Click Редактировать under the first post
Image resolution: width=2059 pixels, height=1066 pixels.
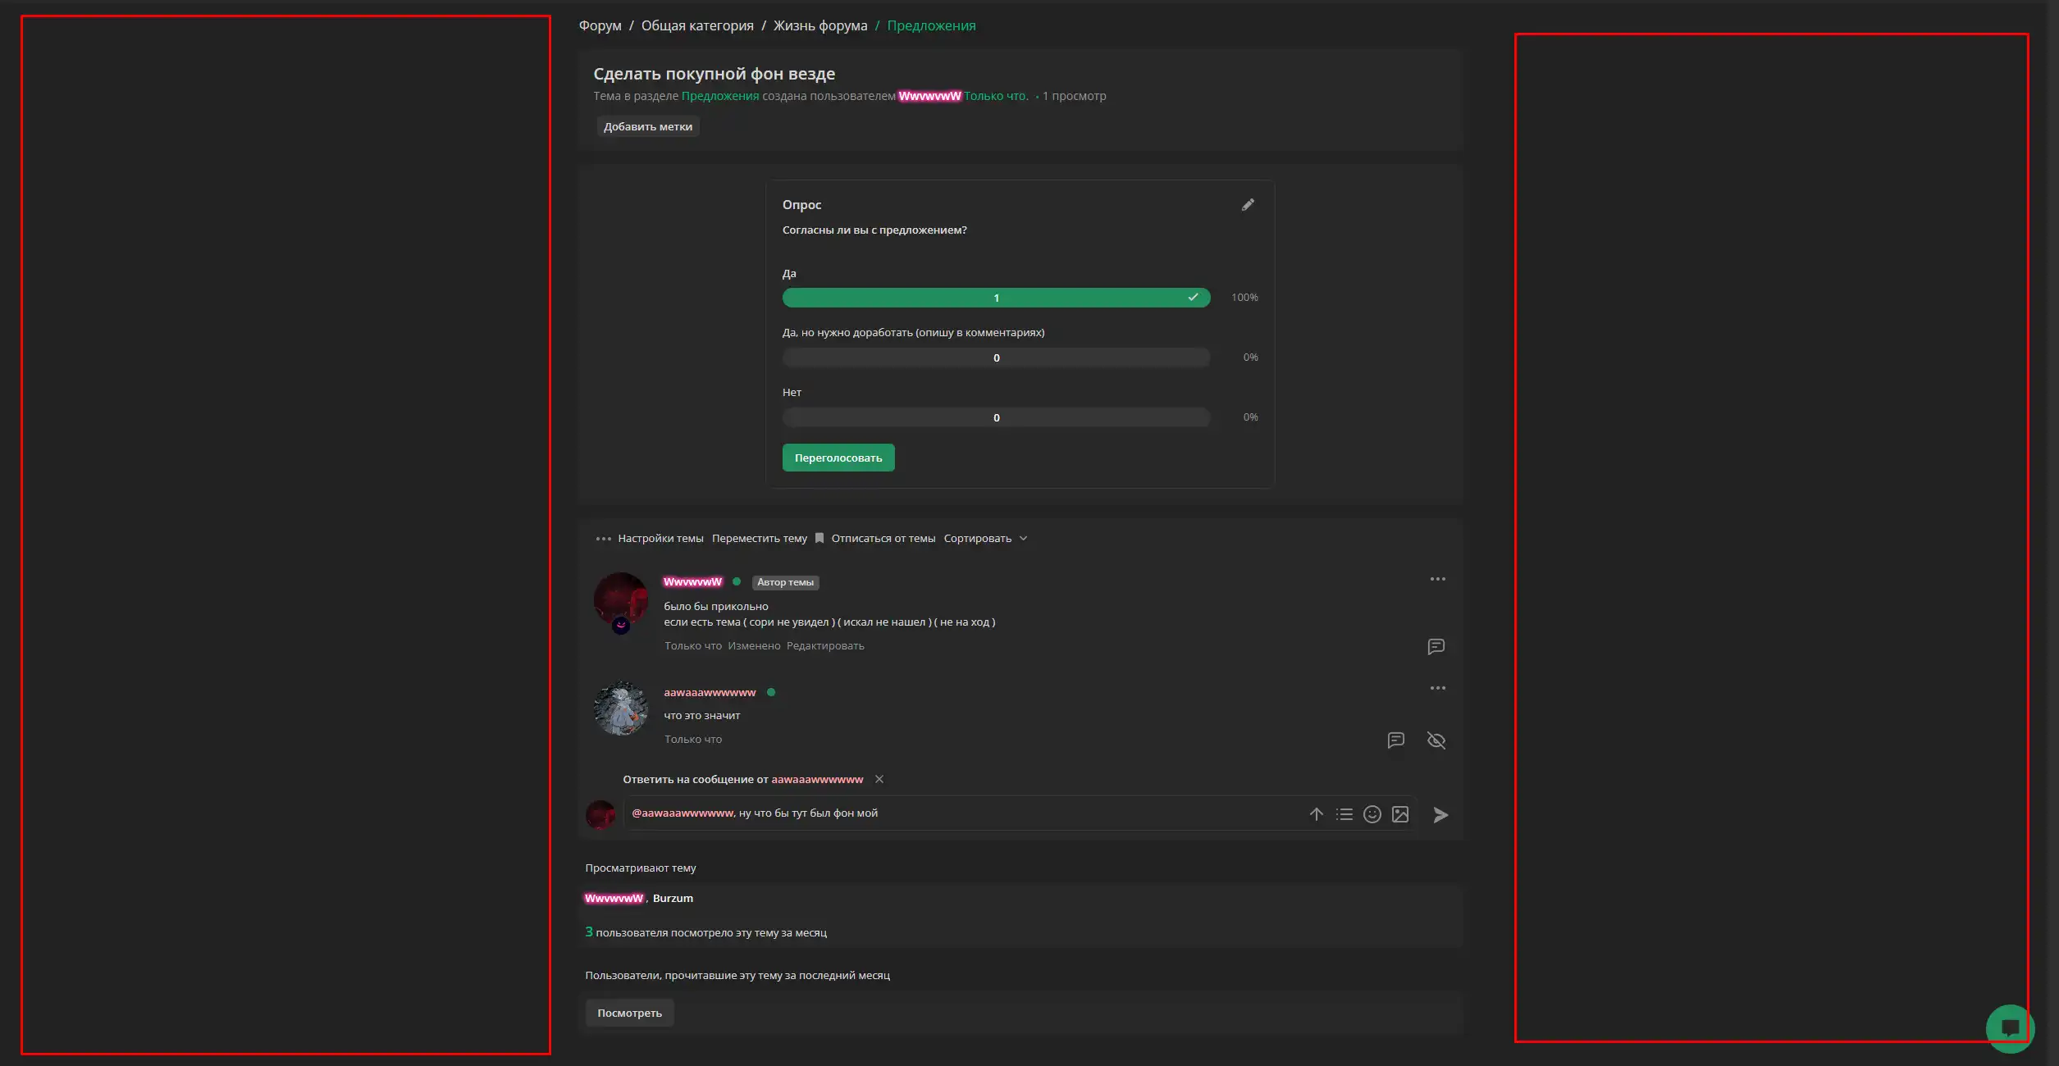825,646
